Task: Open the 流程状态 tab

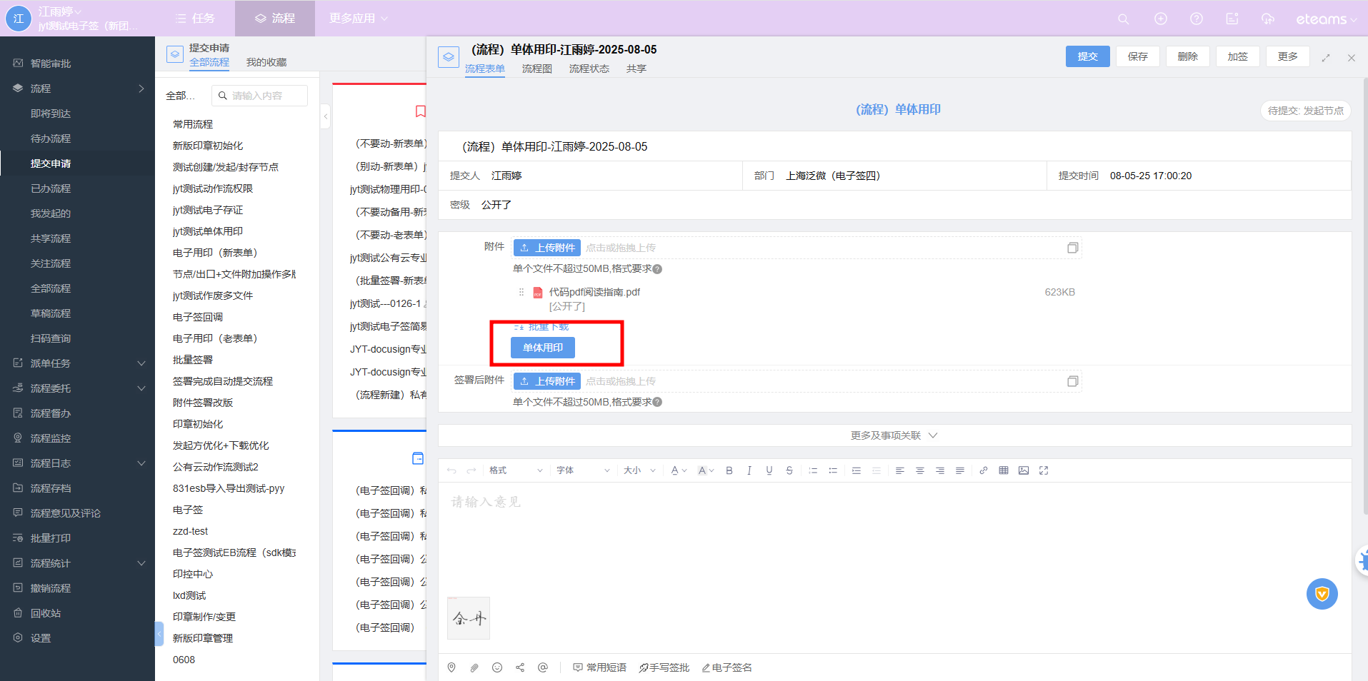Action: (x=589, y=69)
